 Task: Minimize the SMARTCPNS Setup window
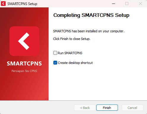(114, 4)
